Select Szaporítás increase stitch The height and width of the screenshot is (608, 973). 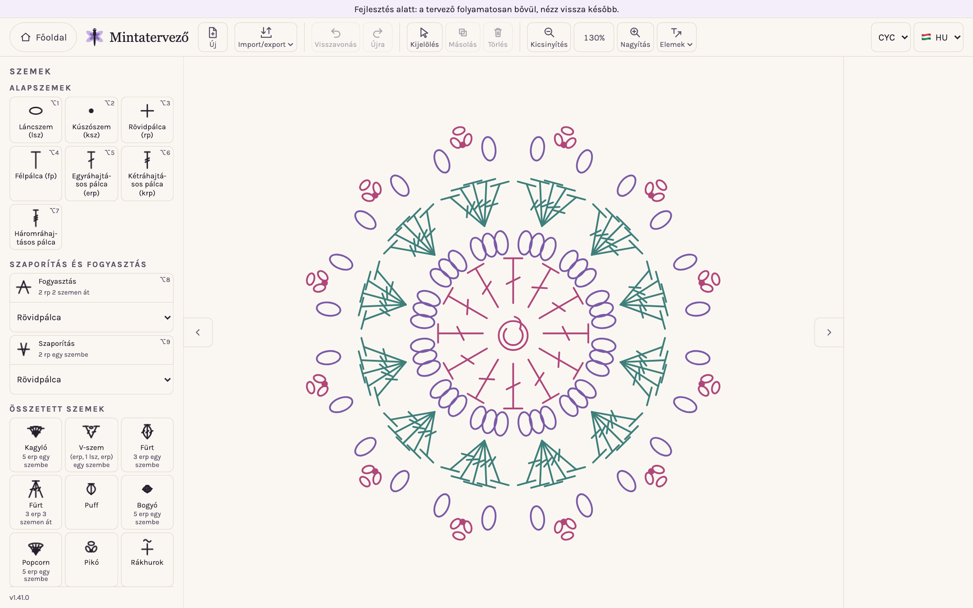click(91, 349)
